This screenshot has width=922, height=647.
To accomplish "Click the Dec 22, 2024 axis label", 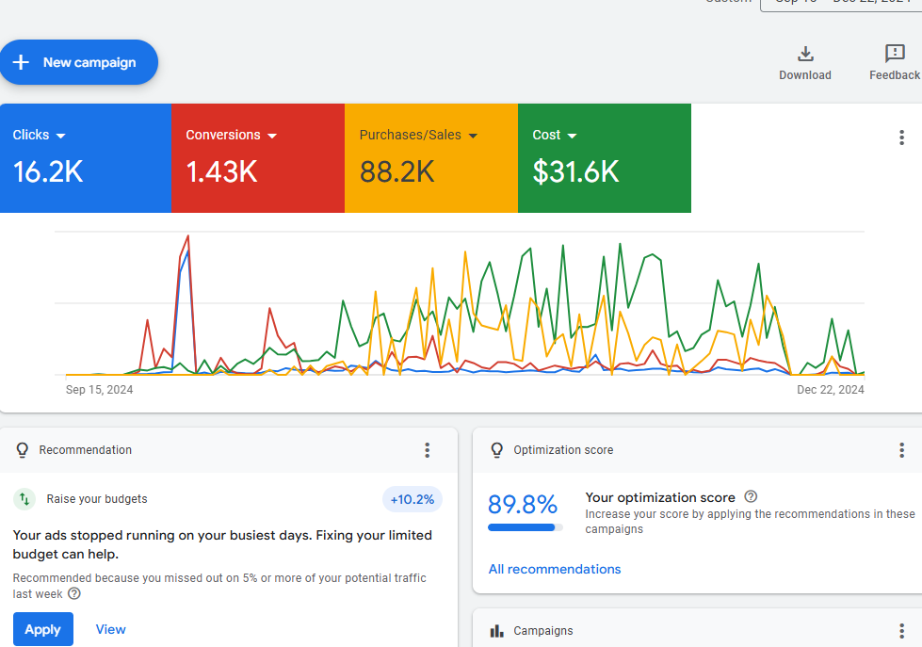I will tap(831, 389).
